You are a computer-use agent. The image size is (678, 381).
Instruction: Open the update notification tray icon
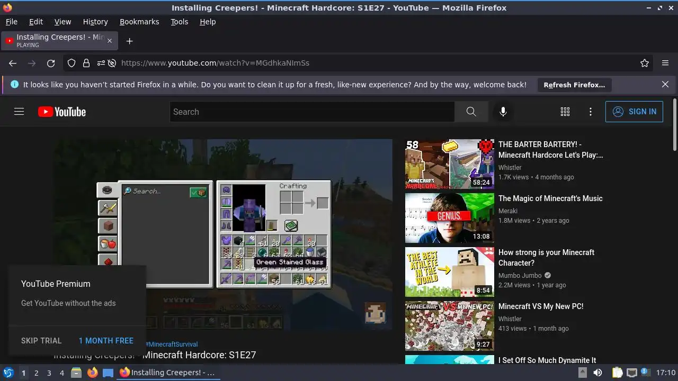coord(646,373)
